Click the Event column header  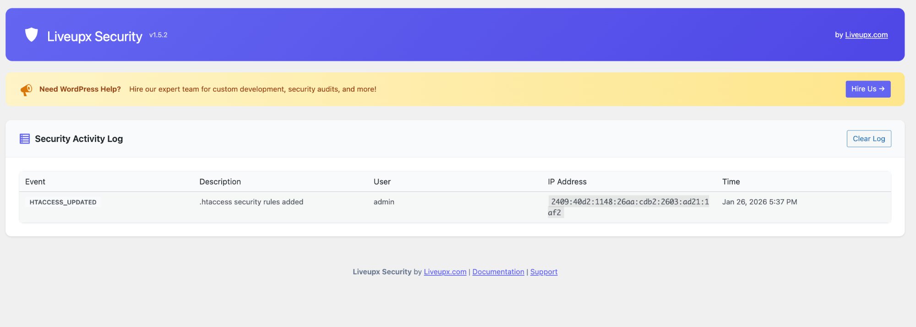click(x=35, y=182)
